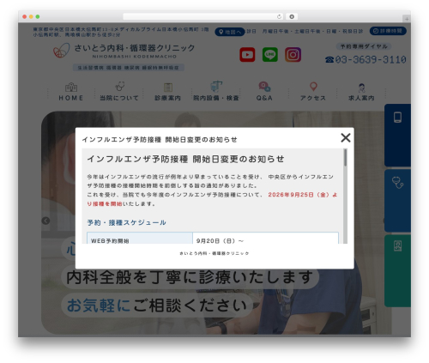
Task: Click the hero text お気軽にご相談ください
Action: pyautogui.click(x=157, y=305)
